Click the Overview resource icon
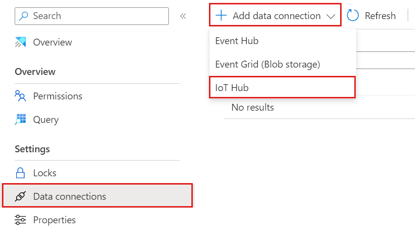 (x=20, y=43)
